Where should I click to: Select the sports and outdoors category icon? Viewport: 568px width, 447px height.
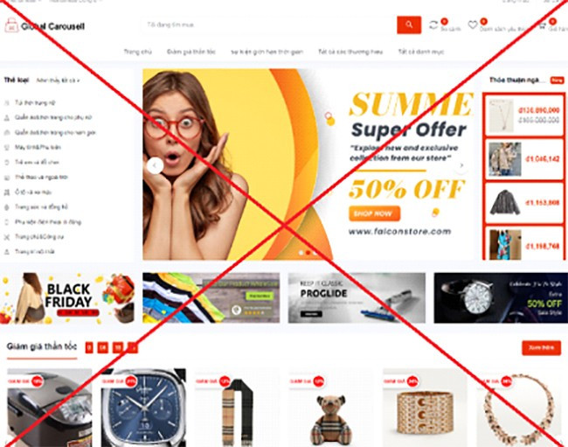point(6,178)
